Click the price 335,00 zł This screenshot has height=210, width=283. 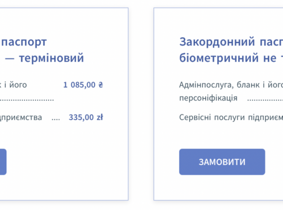[x=86, y=117]
